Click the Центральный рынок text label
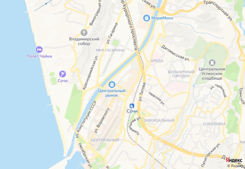The image size is (245, 169). [112, 93]
